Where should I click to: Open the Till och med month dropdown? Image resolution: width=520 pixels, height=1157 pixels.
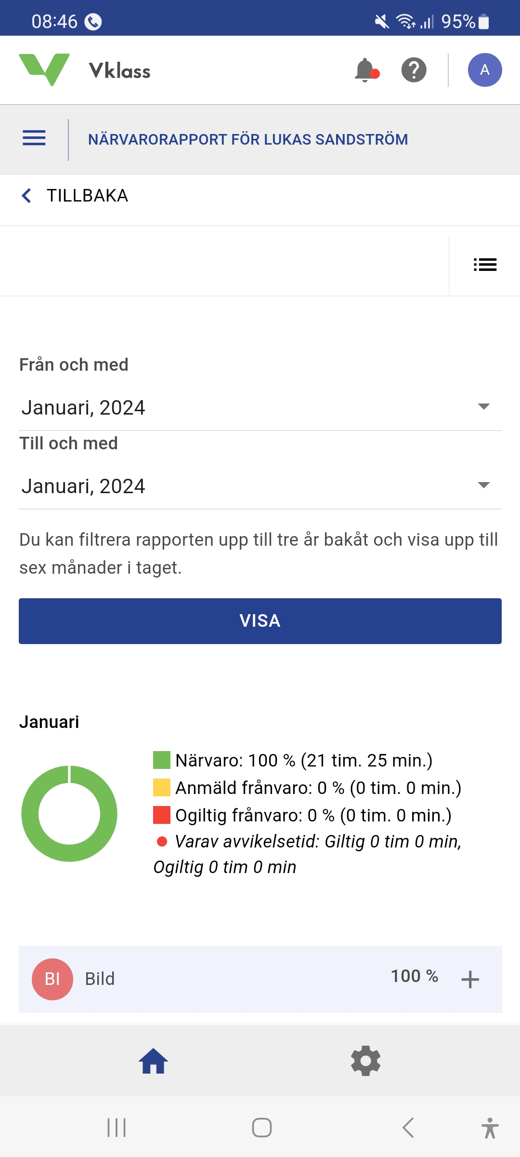pyautogui.click(x=260, y=486)
